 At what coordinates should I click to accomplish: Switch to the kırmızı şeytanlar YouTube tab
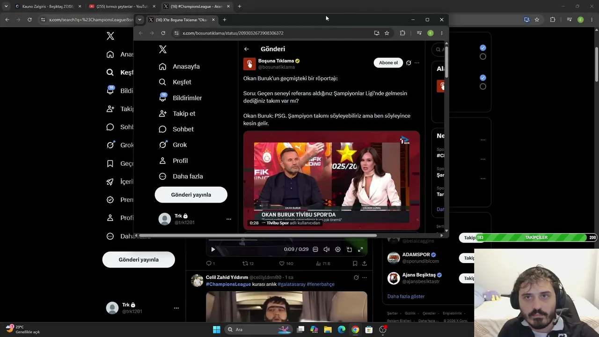tap(122, 7)
